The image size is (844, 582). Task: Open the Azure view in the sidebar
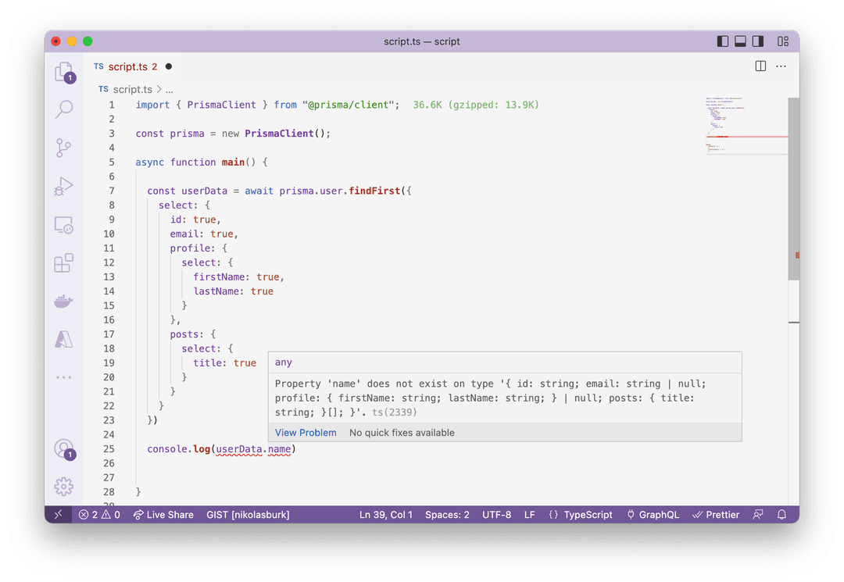(63, 339)
